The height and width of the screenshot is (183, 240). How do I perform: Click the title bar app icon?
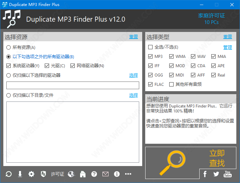5,5
